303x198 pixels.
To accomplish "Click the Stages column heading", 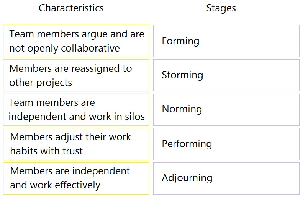I will click(221, 8).
